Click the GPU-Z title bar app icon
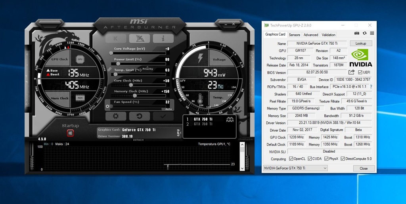Image resolution: width=406 pixels, height=204 pixels. coord(266,25)
